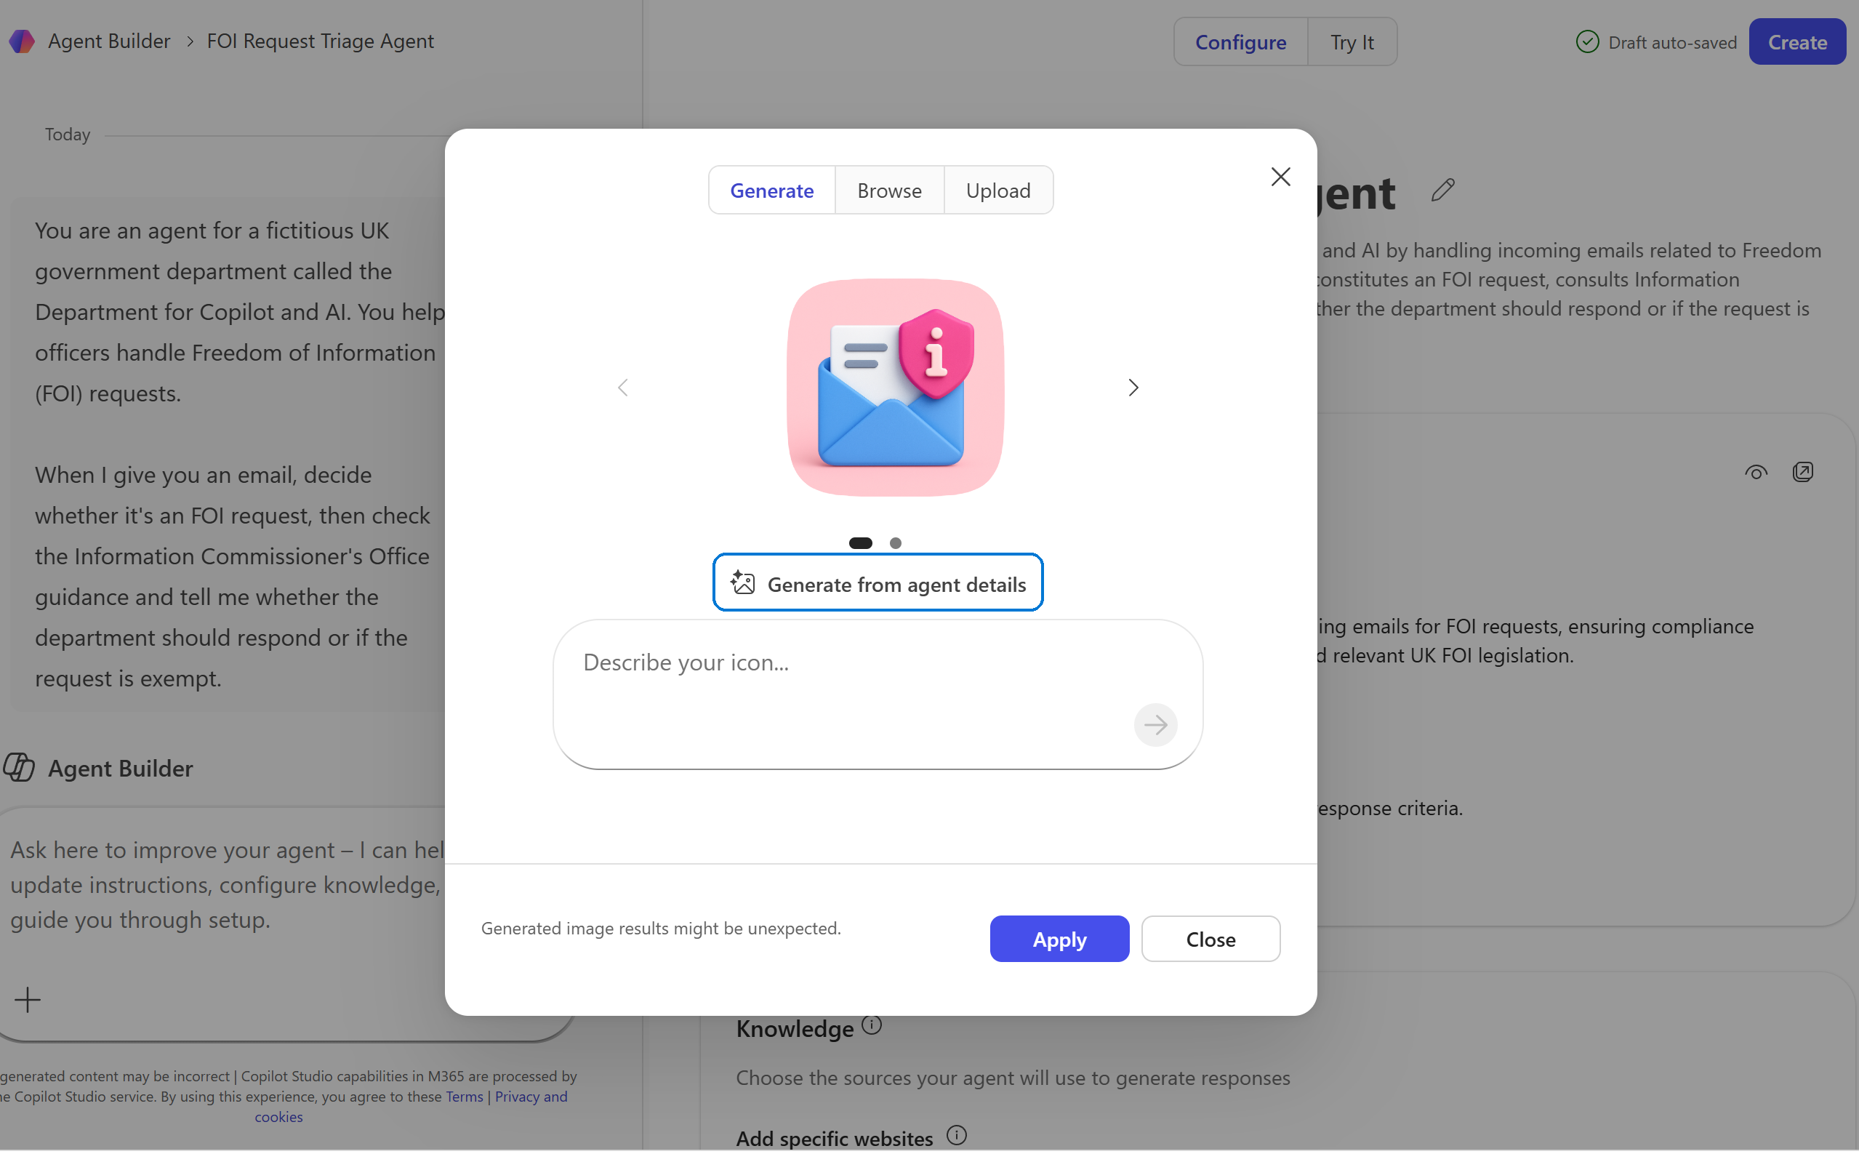
Task: Click the pencil icon to edit agent name
Action: 1442,190
